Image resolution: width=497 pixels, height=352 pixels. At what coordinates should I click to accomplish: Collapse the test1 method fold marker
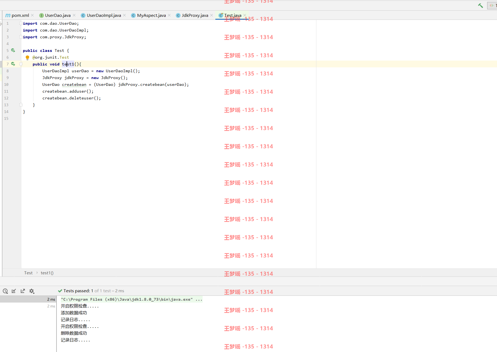tap(21, 64)
